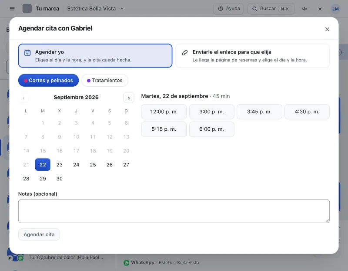The width and height of the screenshot is (348, 271).
Task: Open the Buscar search box
Action: pos(271,9)
